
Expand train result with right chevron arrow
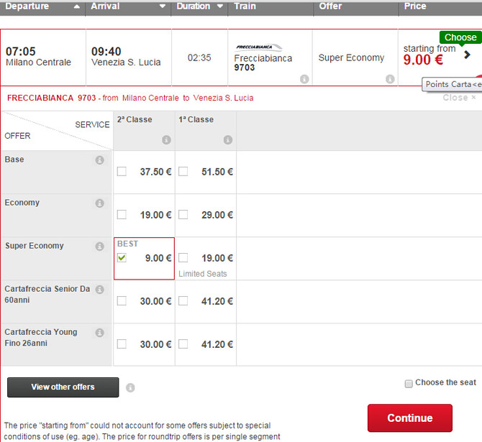pos(468,55)
